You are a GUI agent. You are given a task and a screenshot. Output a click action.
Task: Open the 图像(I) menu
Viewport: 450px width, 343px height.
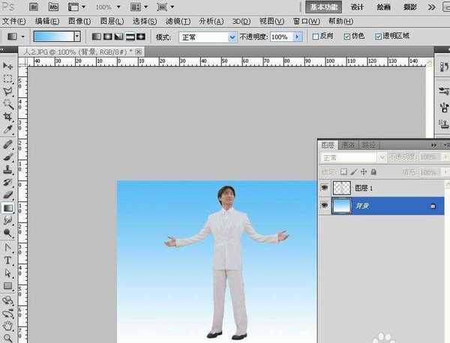click(79, 22)
